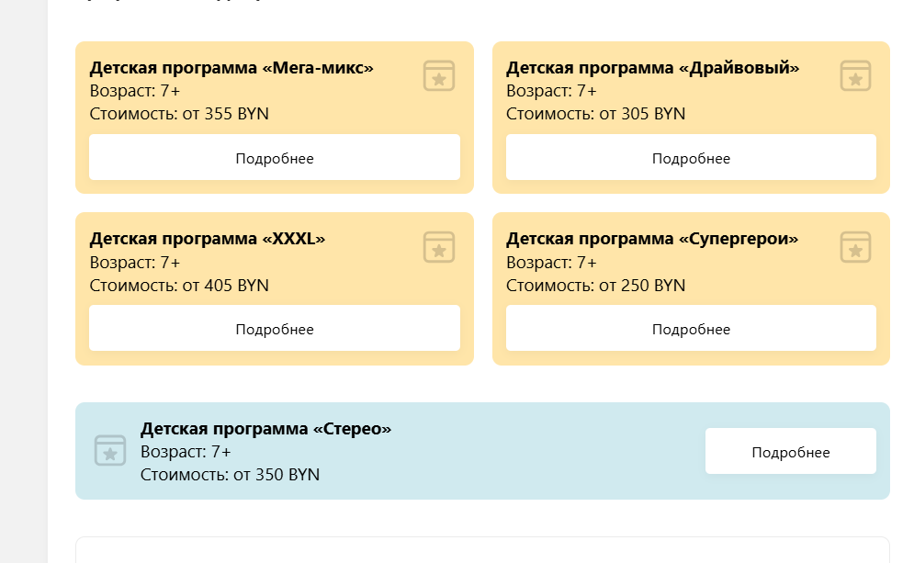Click the title Детская программа «Супергерои»
Viewport: 914px width, 563px height.
click(x=652, y=239)
